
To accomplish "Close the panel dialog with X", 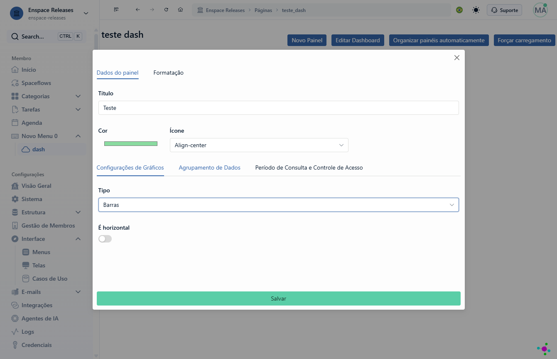I will point(457,58).
